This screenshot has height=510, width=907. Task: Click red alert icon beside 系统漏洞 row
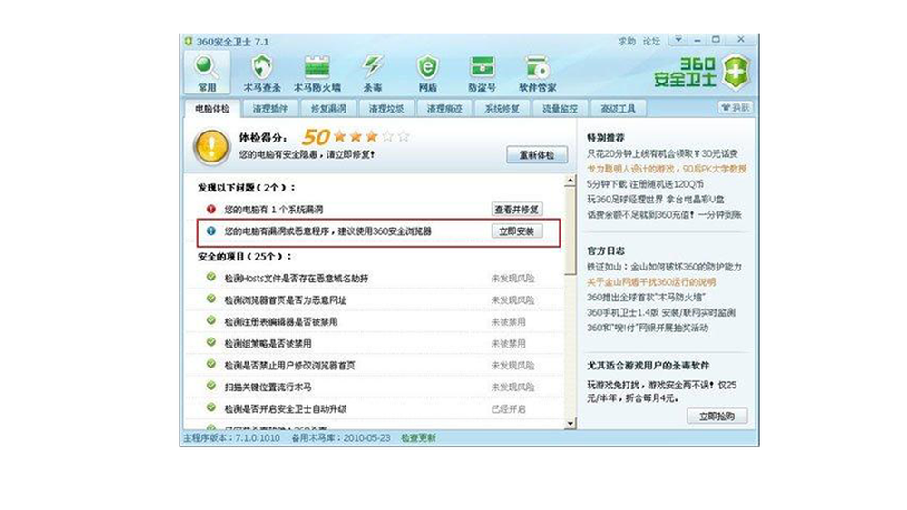211,209
